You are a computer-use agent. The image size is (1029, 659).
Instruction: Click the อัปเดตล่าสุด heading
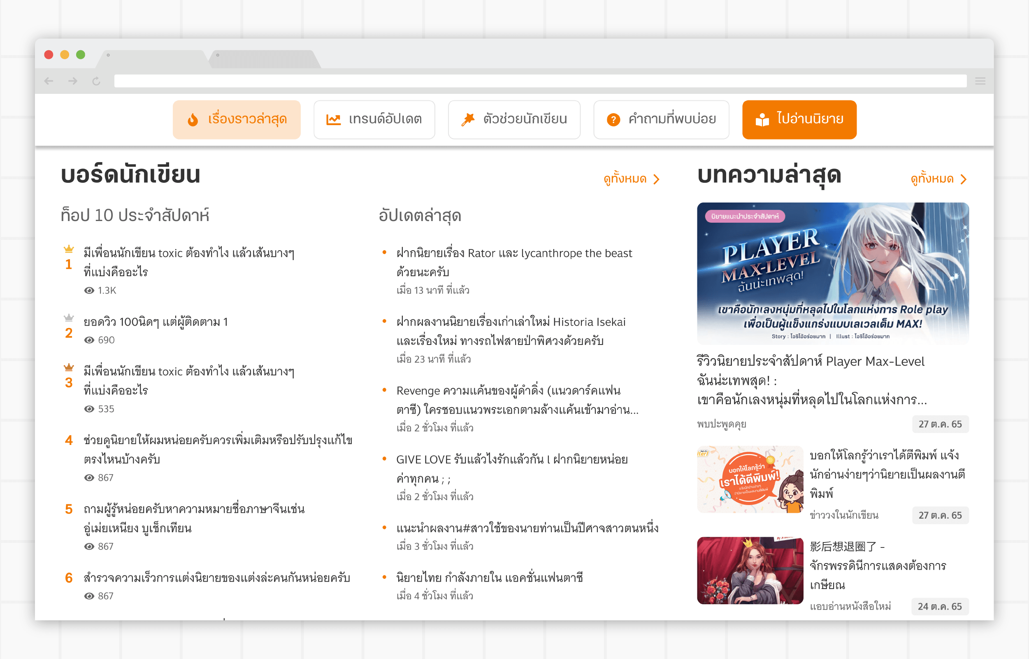pos(420,215)
